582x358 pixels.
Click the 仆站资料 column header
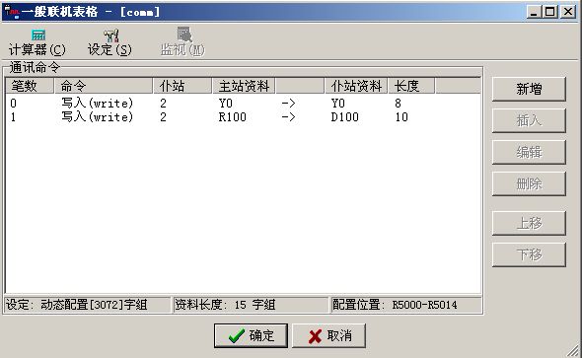pos(356,86)
